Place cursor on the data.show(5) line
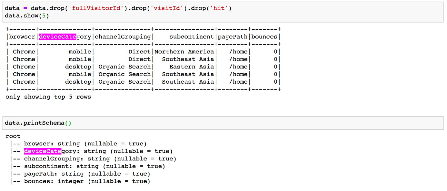Screen dimensions: 447x191 (27, 16)
